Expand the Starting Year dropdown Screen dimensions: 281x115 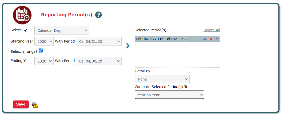click(44, 41)
